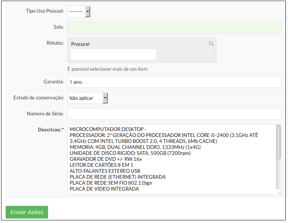Click line PLACA DE VIDEO INTEGRADA
Image resolution: width=288 pixels, height=223 pixels.
point(104,189)
